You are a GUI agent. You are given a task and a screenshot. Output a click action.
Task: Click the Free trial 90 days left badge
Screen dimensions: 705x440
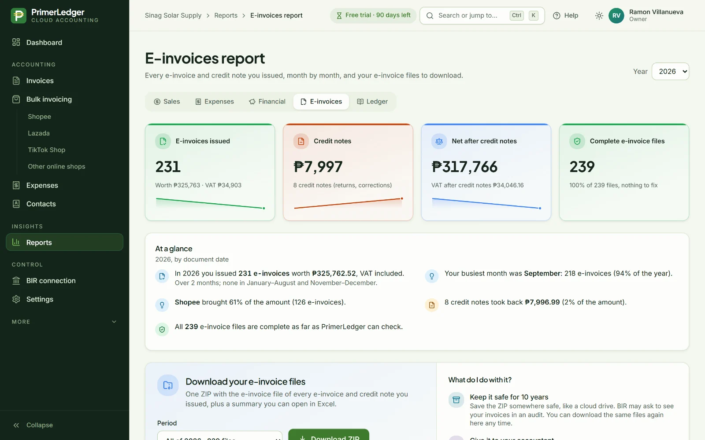(373, 15)
